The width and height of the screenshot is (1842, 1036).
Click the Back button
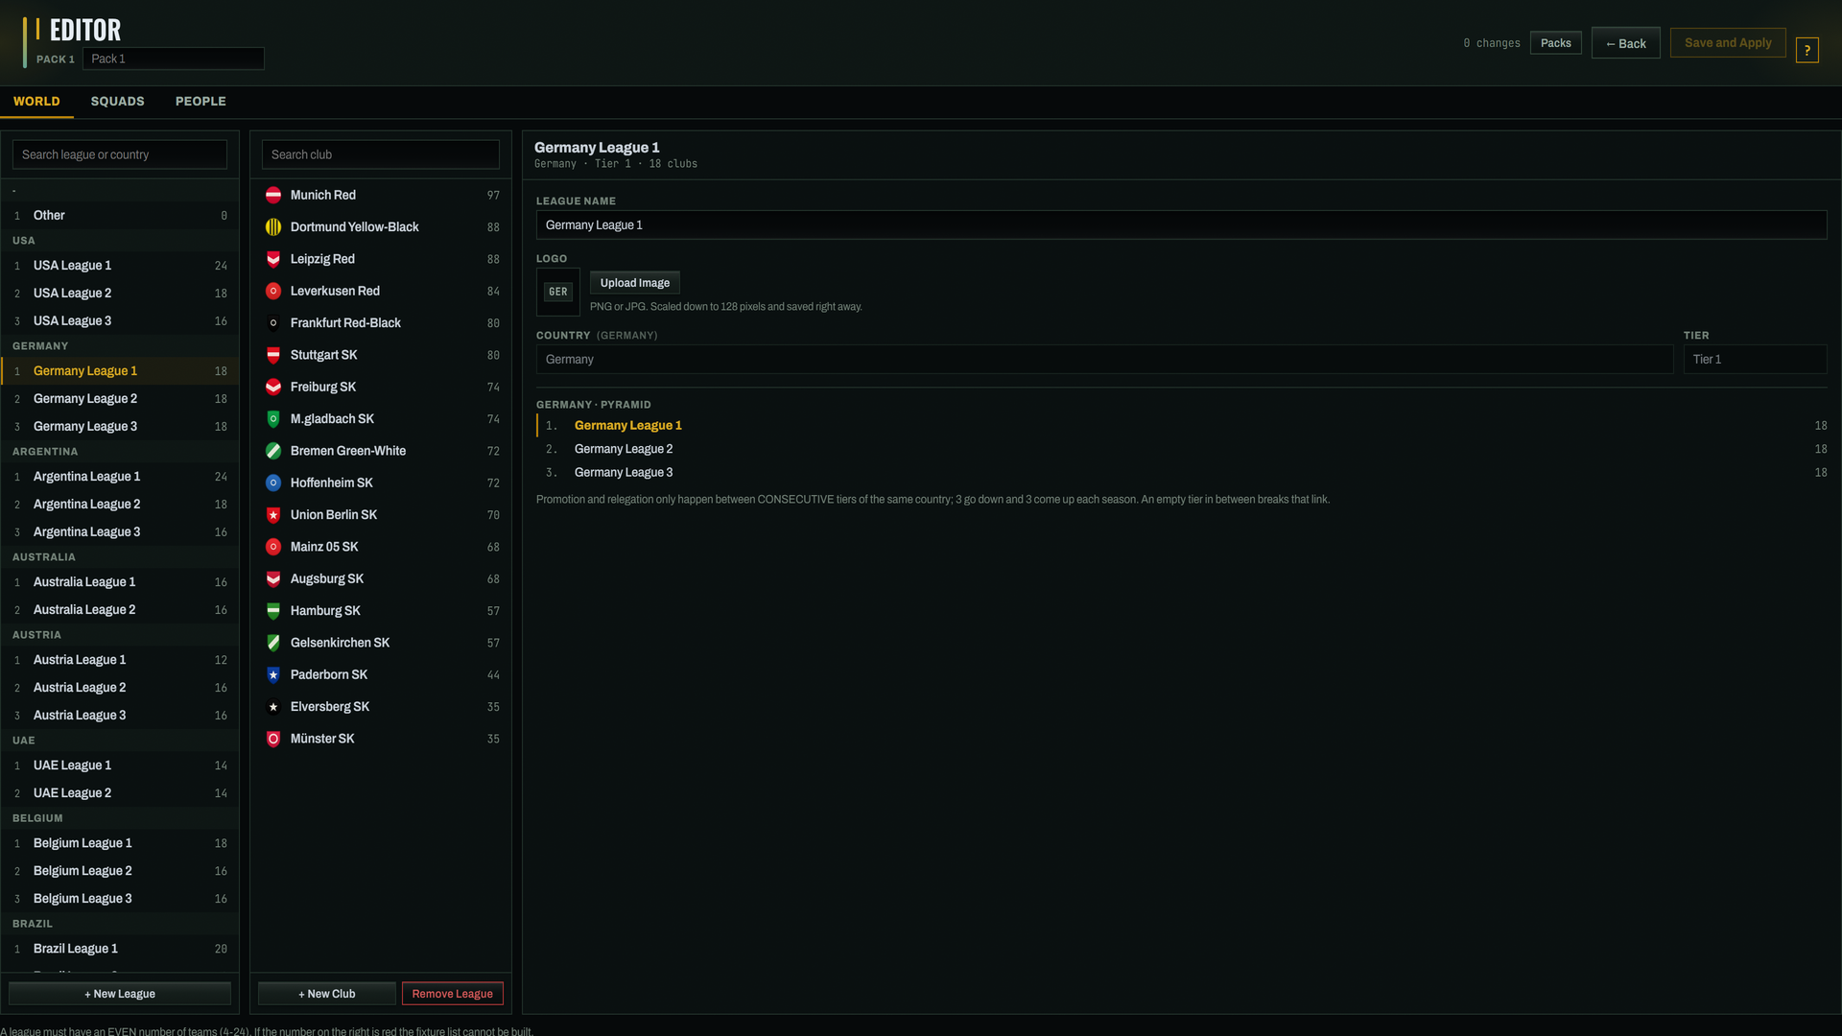[x=1626, y=43]
